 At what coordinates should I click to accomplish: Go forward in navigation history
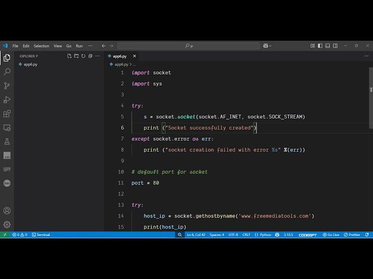click(x=111, y=46)
